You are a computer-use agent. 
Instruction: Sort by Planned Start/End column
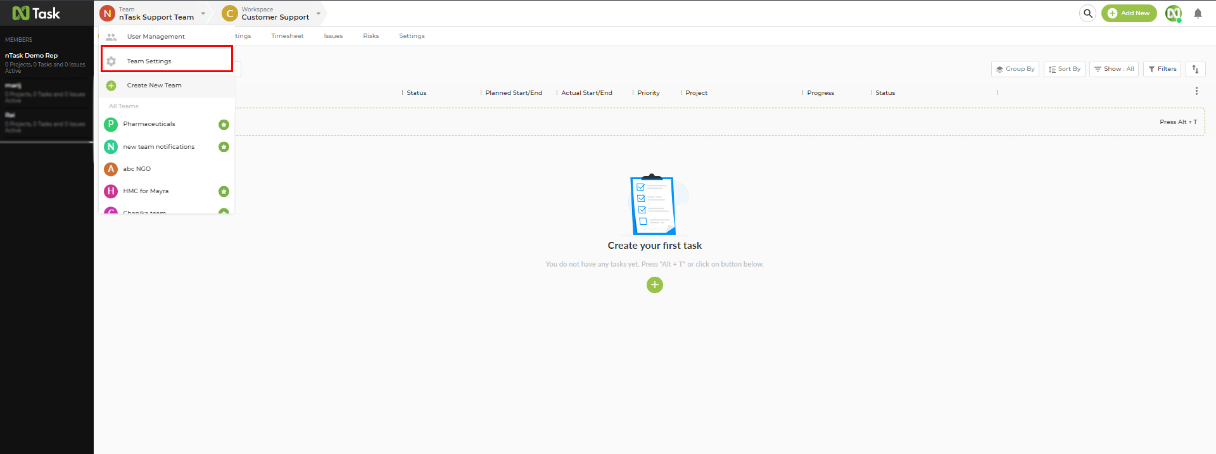pyautogui.click(x=514, y=93)
